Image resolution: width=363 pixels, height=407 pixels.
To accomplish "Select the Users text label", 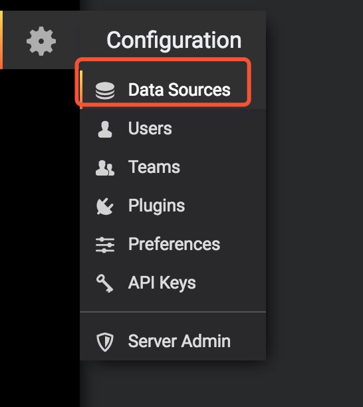I will tap(150, 128).
